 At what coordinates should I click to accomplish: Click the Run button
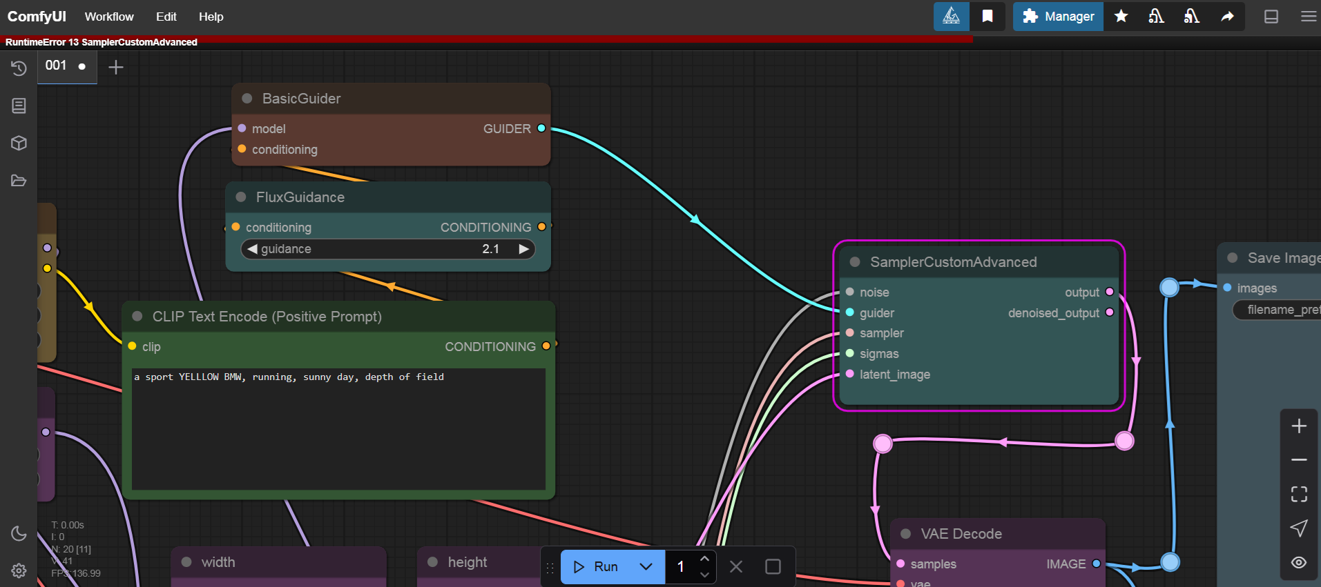pos(596,566)
